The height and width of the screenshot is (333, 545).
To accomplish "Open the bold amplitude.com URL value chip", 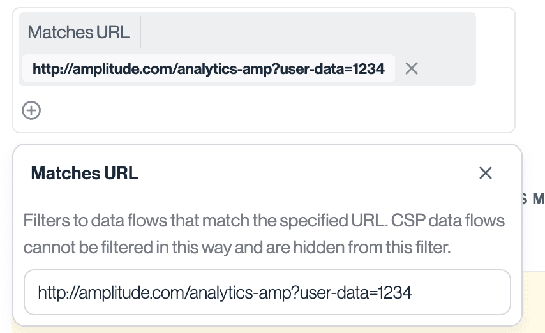I will coord(208,68).
